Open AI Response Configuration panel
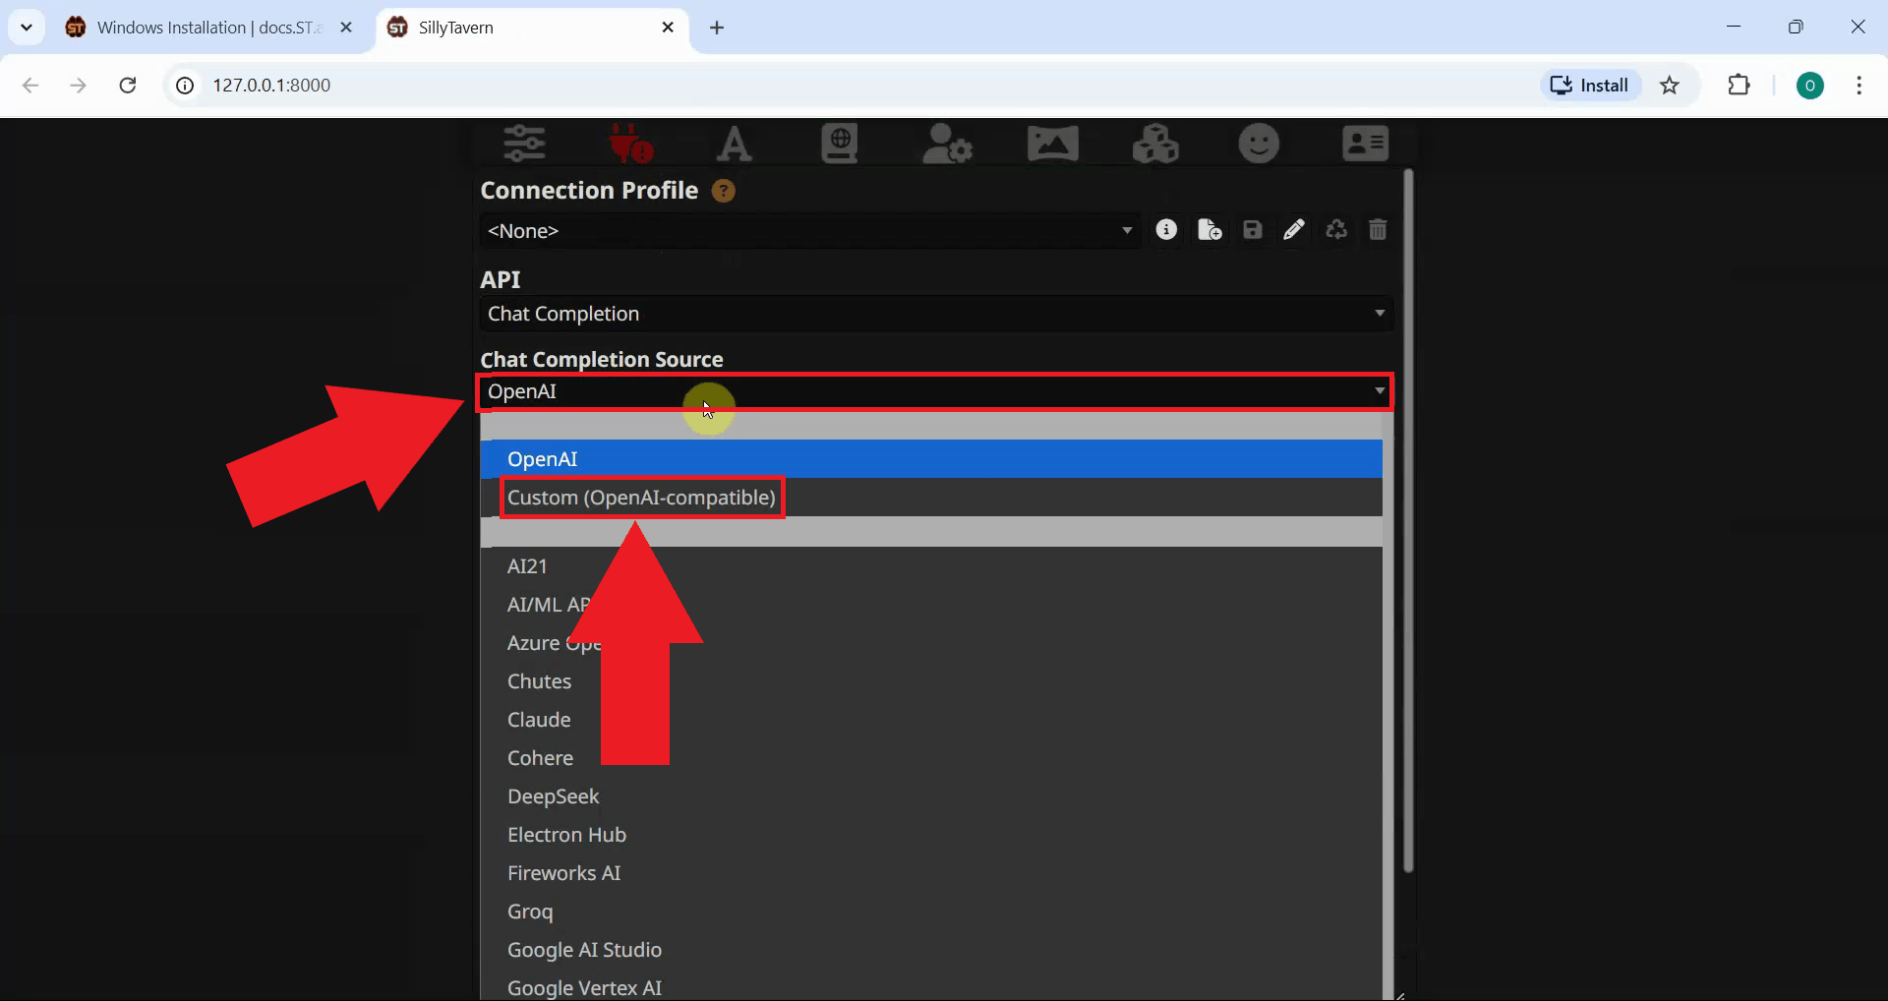This screenshot has width=1888, height=1001. [x=524, y=143]
